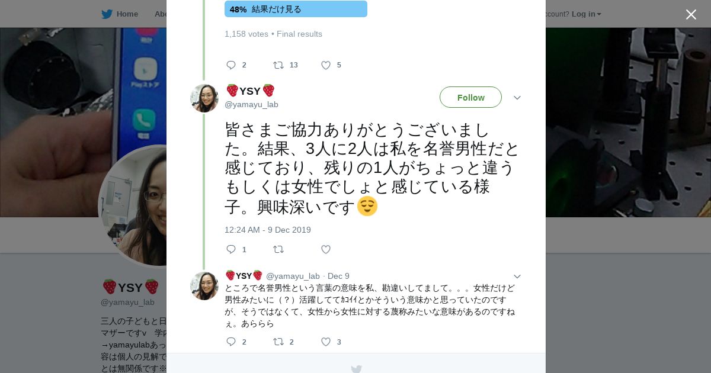Retweet the main YSY tweet
The width and height of the screenshot is (711, 373).
click(x=278, y=249)
